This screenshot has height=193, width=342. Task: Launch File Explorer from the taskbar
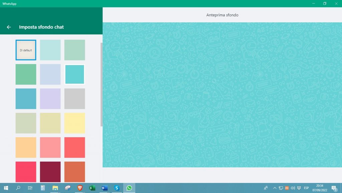[x=55, y=188]
